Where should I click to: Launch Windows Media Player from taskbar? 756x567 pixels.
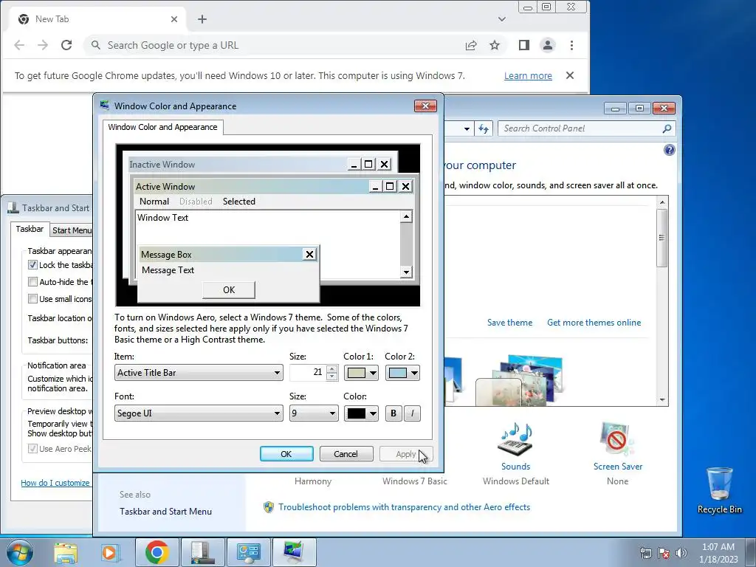pos(110,552)
